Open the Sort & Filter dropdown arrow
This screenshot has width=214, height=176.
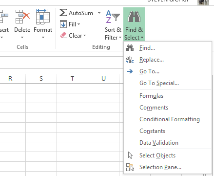click(120, 38)
